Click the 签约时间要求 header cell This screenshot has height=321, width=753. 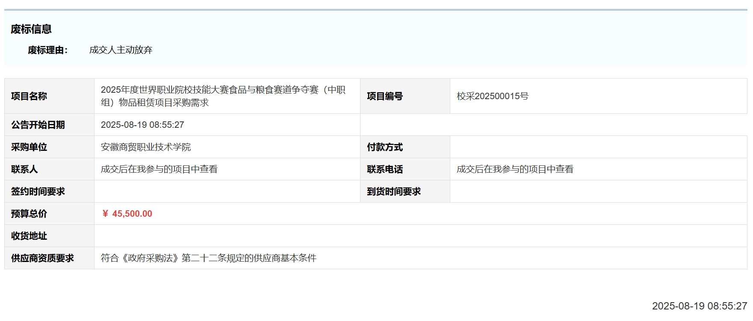[x=38, y=191]
